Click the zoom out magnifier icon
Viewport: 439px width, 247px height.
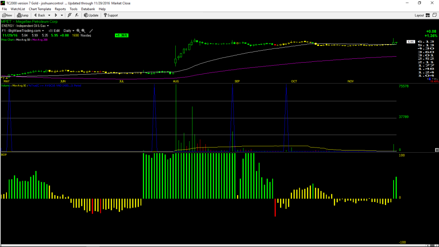pyautogui.click(x=84, y=31)
